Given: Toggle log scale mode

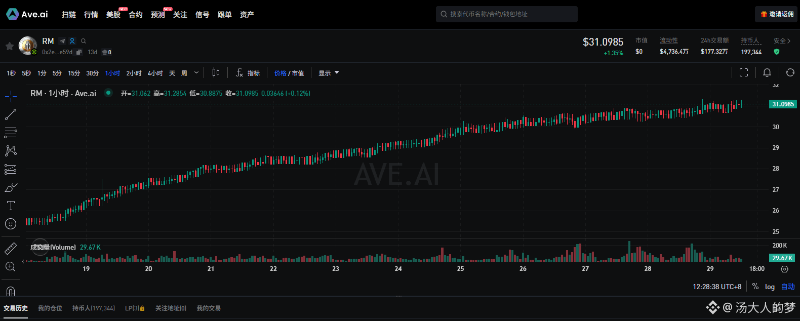Looking at the screenshot, I should [x=770, y=287].
